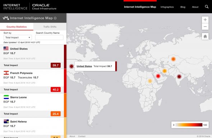This screenshot has height=138, width=212.
Task: Click the impact color scale legend
Action: pyautogui.click(x=190, y=125)
